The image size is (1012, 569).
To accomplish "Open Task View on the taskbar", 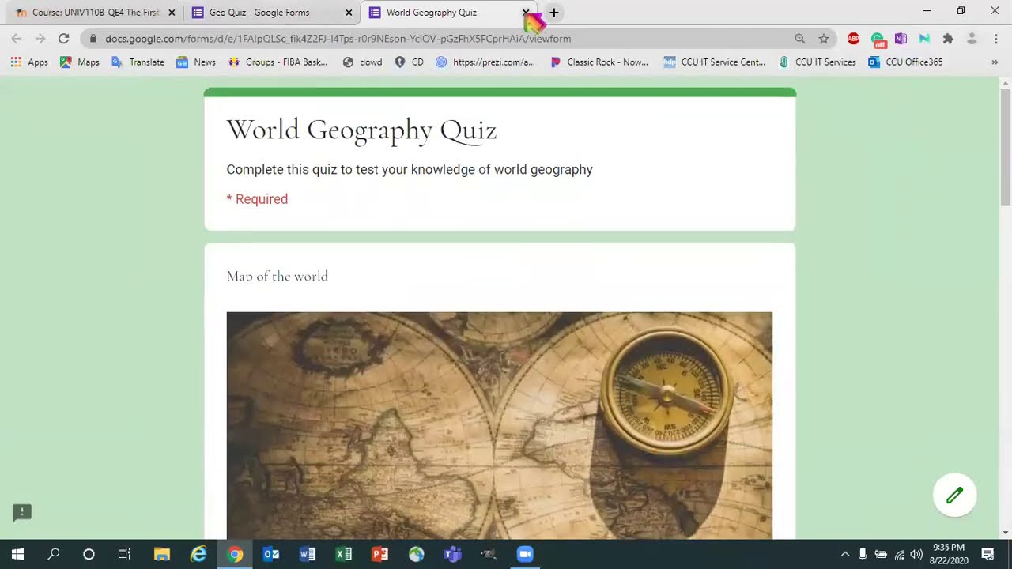I will (x=124, y=554).
